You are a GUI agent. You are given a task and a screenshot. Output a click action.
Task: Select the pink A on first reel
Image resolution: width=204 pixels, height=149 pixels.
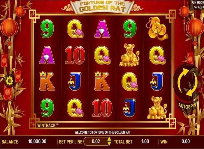point(47,55)
